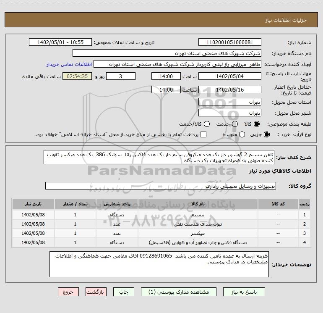Click the تاریخ نیاز column header
The height and width of the screenshot is (313, 323).
tap(33, 204)
